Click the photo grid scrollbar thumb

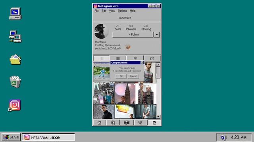coord(158,73)
